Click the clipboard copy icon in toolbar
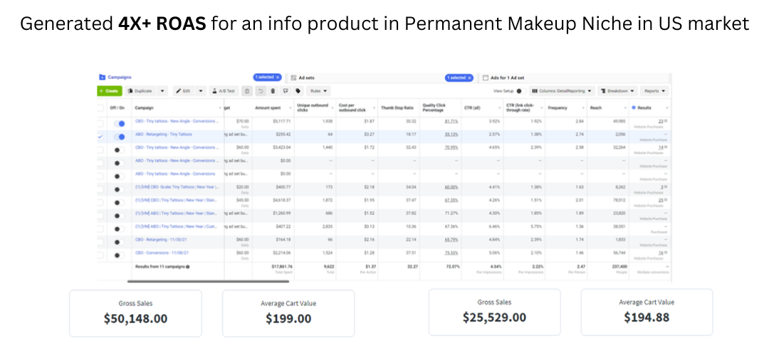This screenshot has height=356, width=769. pyautogui.click(x=248, y=91)
